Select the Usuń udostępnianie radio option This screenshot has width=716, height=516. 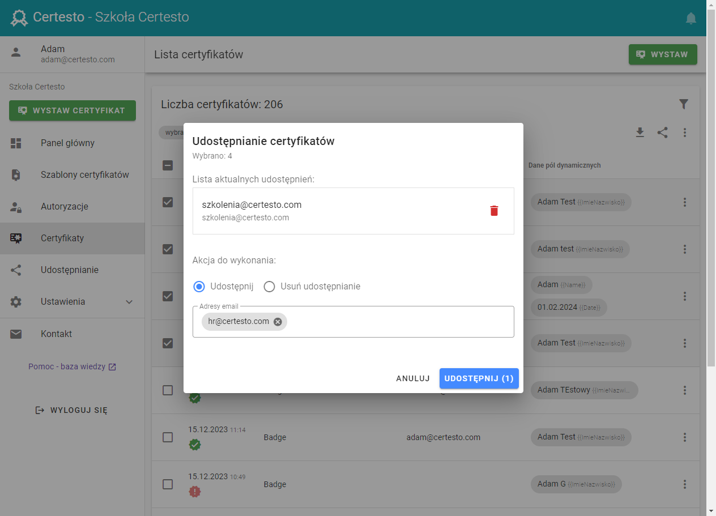[x=270, y=286]
